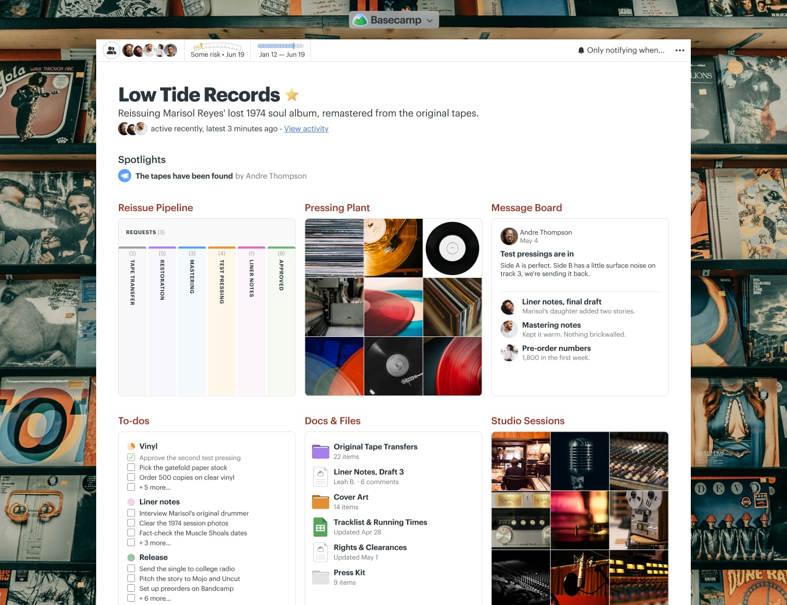This screenshot has width=787, height=605.
Task: Open The tapes have been found spotlight
Action: [x=184, y=176]
